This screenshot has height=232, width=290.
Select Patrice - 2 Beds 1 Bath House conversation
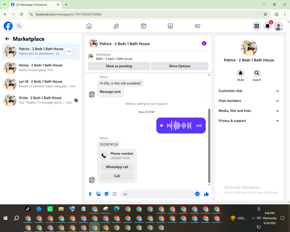click(x=41, y=52)
